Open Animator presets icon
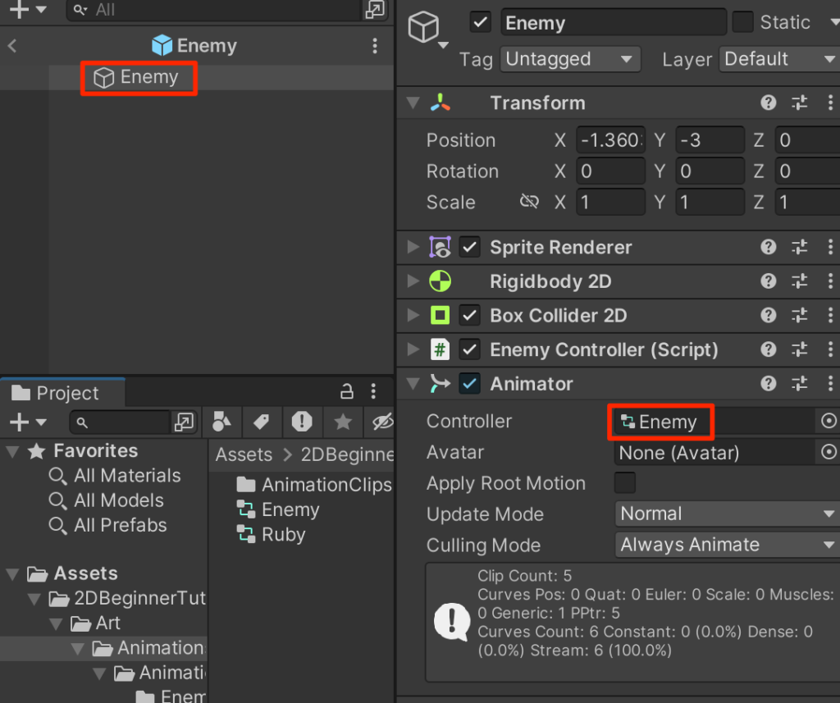840x703 pixels. 799,384
